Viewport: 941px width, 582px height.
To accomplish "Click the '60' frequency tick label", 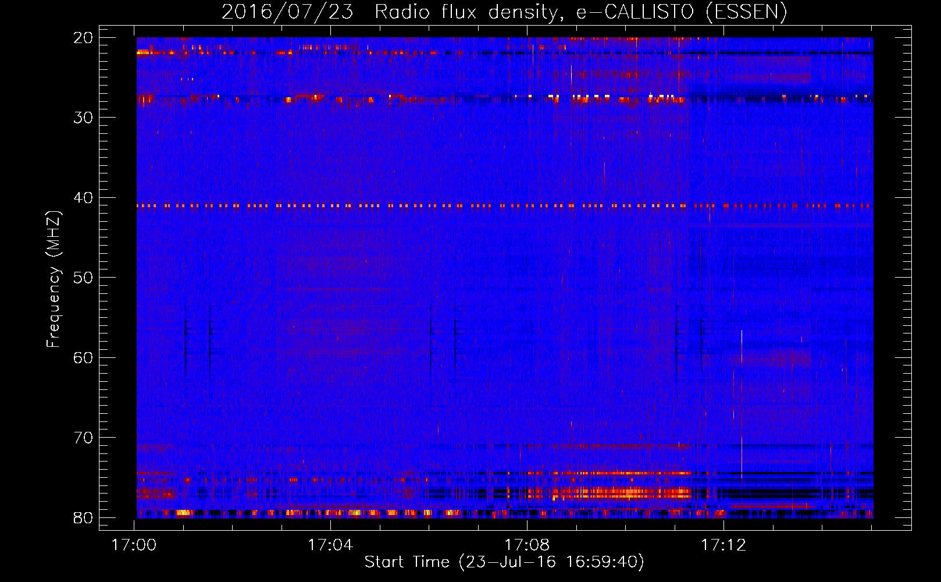I will pyautogui.click(x=84, y=357).
